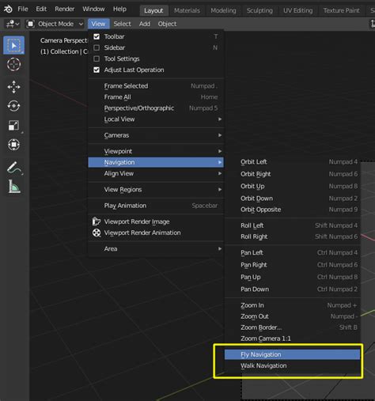The height and width of the screenshot is (401, 375).
Task: Switch to the Texture Paint workspace tab
Action: pyautogui.click(x=341, y=10)
